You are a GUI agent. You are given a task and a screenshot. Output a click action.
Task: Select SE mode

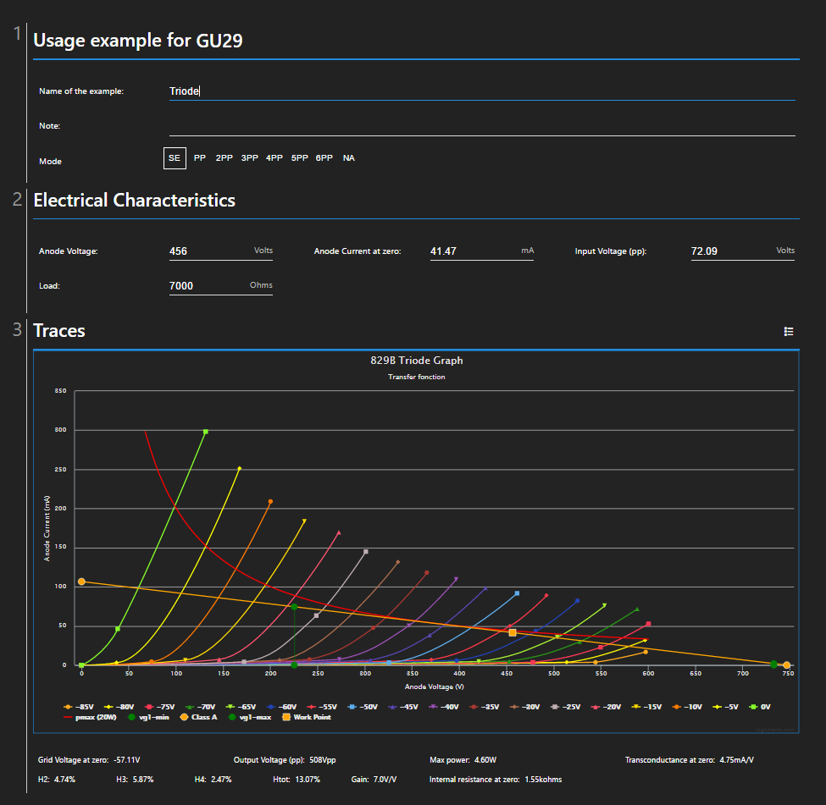(x=175, y=158)
